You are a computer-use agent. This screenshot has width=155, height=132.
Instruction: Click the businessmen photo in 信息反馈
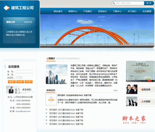coord(132,89)
